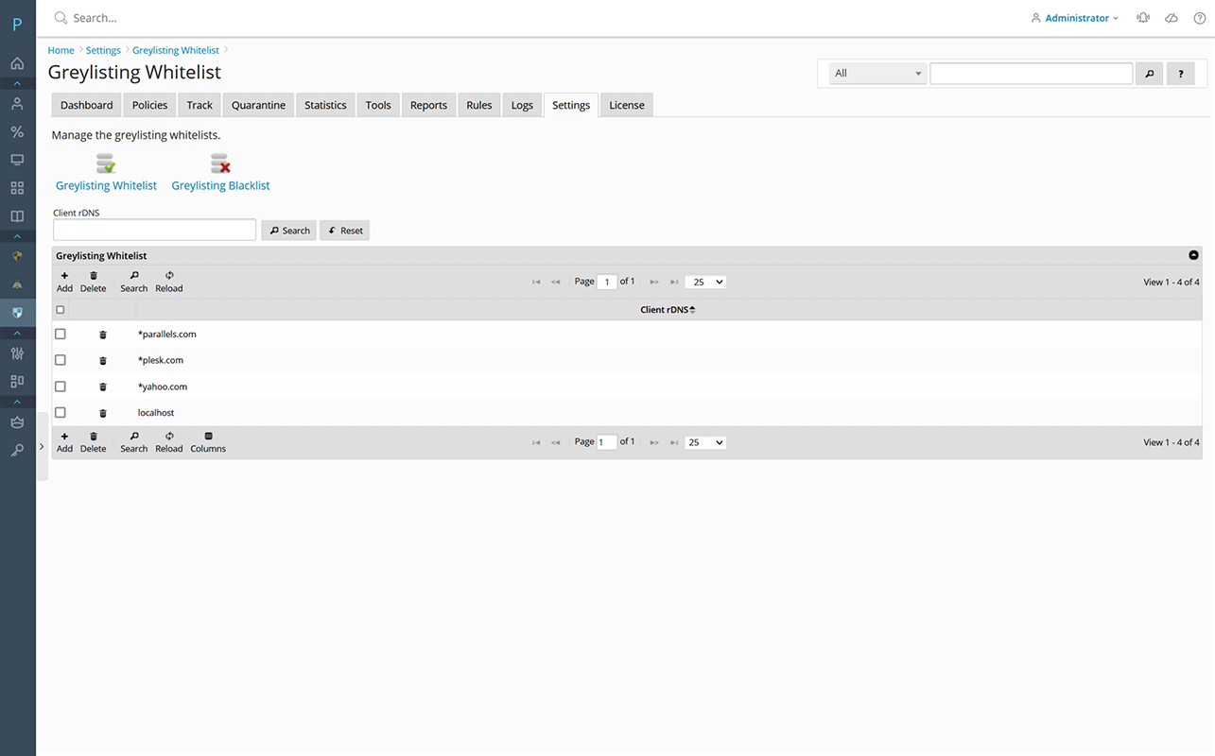Viewport: 1215px width, 756px height.
Task: Switch to the License tab
Action: tap(627, 105)
